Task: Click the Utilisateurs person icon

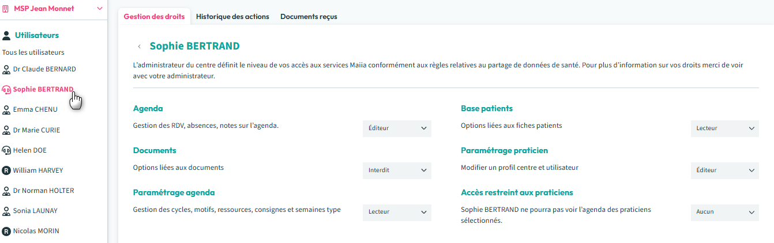Action: tap(6, 36)
